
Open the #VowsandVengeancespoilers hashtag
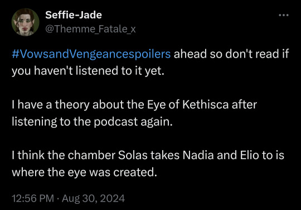tap(91, 55)
